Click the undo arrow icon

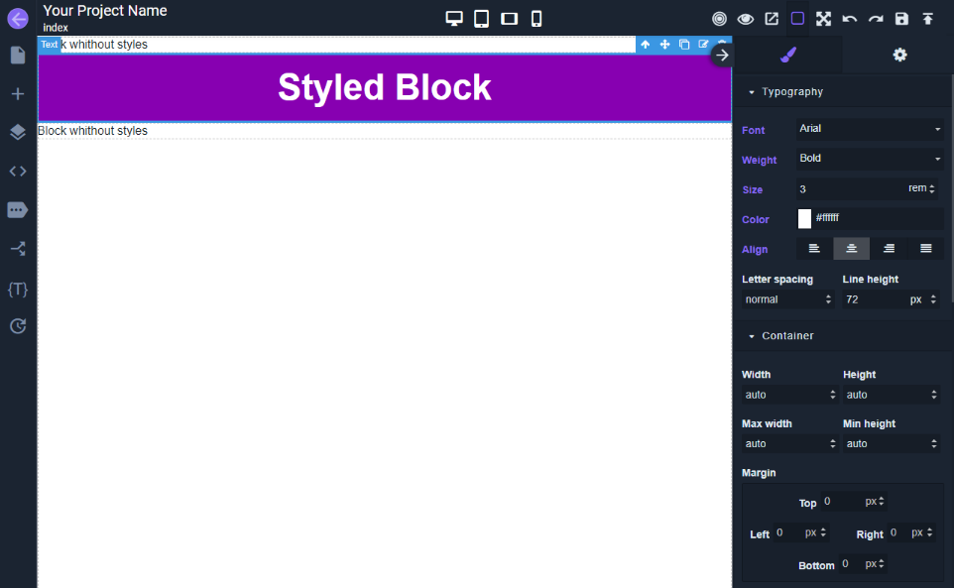click(849, 18)
